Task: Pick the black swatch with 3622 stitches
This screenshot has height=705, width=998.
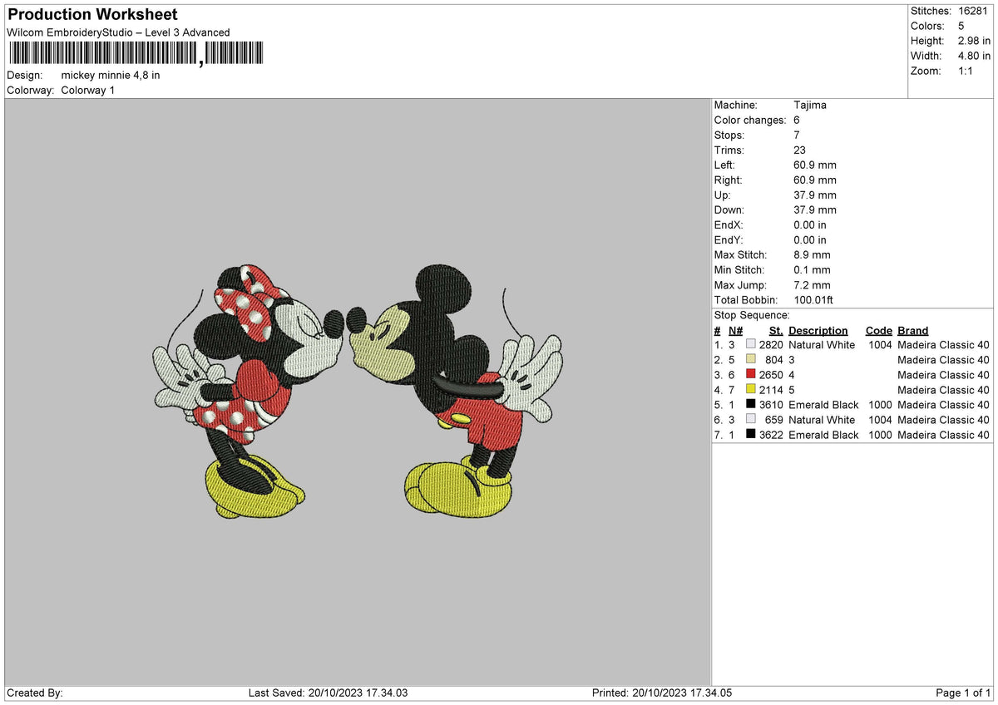Action: point(751,435)
